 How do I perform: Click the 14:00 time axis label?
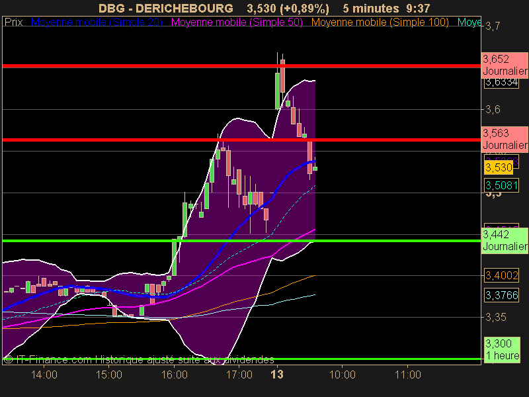[x=44, y=375]
